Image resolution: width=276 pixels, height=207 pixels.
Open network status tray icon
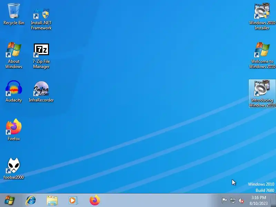pyautogui.click(x=233, y=200)
